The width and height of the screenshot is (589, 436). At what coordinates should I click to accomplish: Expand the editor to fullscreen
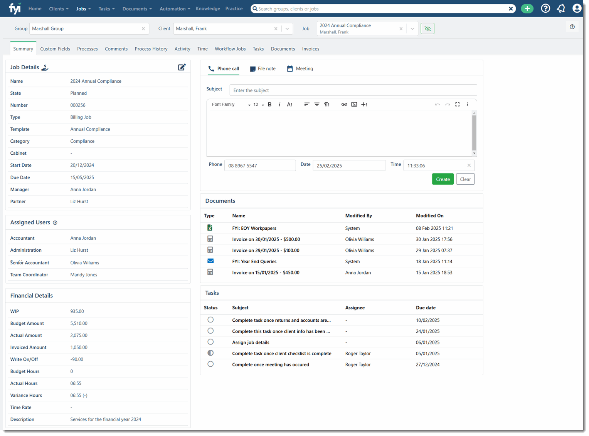458,104
